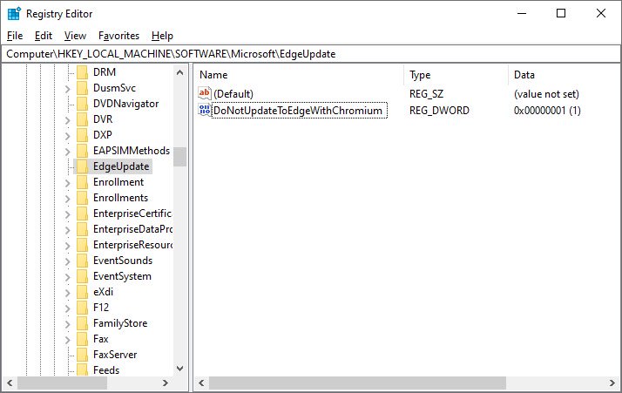Select the FaxServer key label
The height and width of the screenshot is (393, 622).
pos(115,355)
